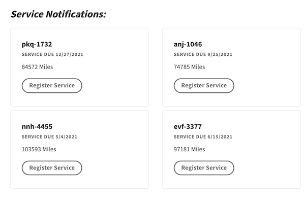Register service for vehicle pkq-1732
Image resolution: width=305 pixels, height=203 pixels.
click(x=52, y=85)
